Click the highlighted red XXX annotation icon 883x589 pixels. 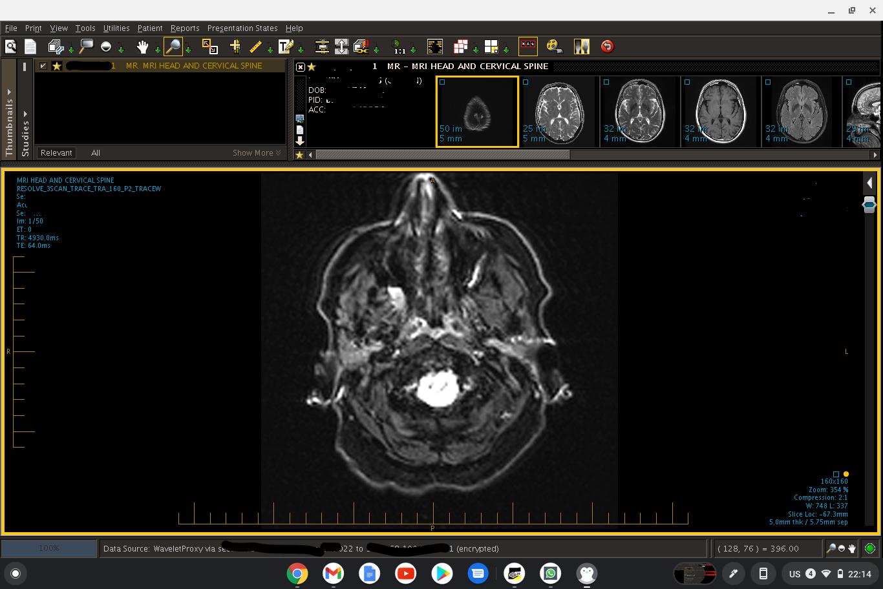tap(528, 46)
